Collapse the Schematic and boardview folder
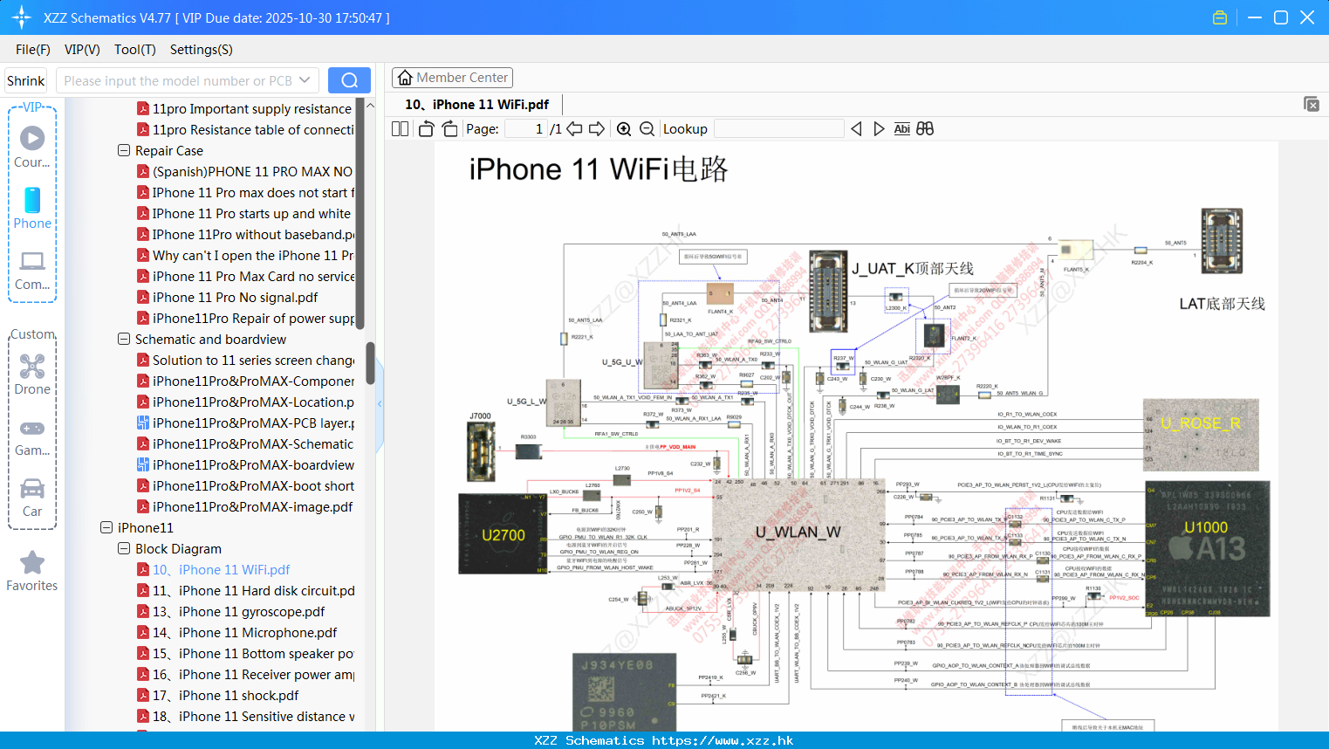 [x=124, y=339]
